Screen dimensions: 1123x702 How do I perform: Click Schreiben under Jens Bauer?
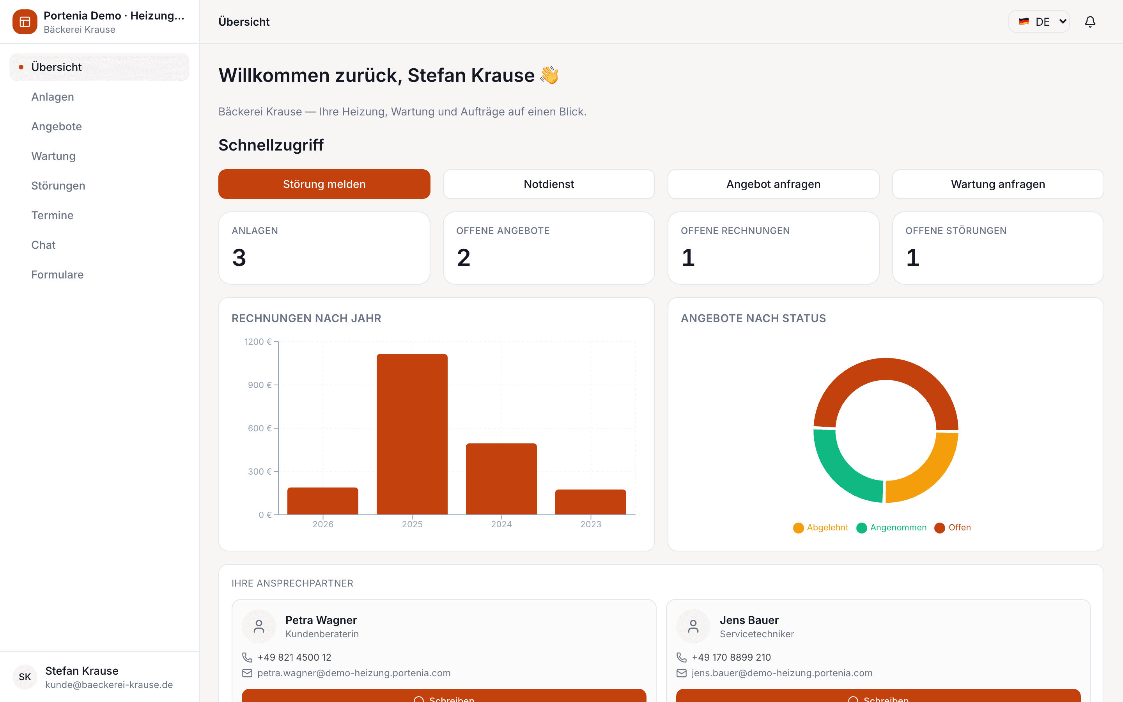(x=879, y=695)
